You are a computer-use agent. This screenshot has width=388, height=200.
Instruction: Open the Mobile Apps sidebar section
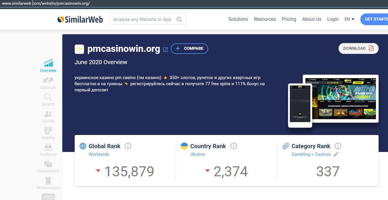click(48, 183)
